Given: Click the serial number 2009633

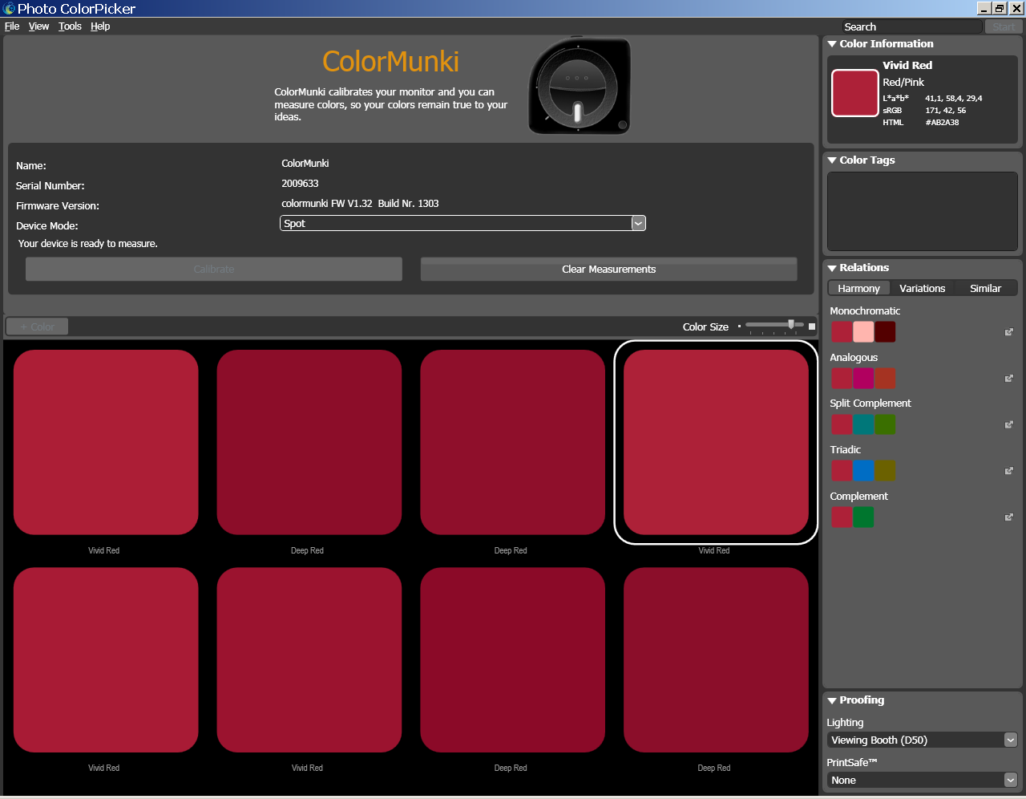Looking at the screenshot, I should (x=300, y=184).
